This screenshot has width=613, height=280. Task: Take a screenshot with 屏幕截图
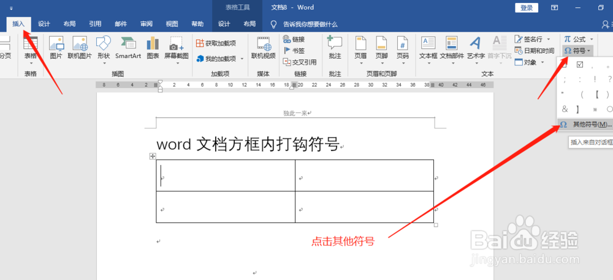177,50
